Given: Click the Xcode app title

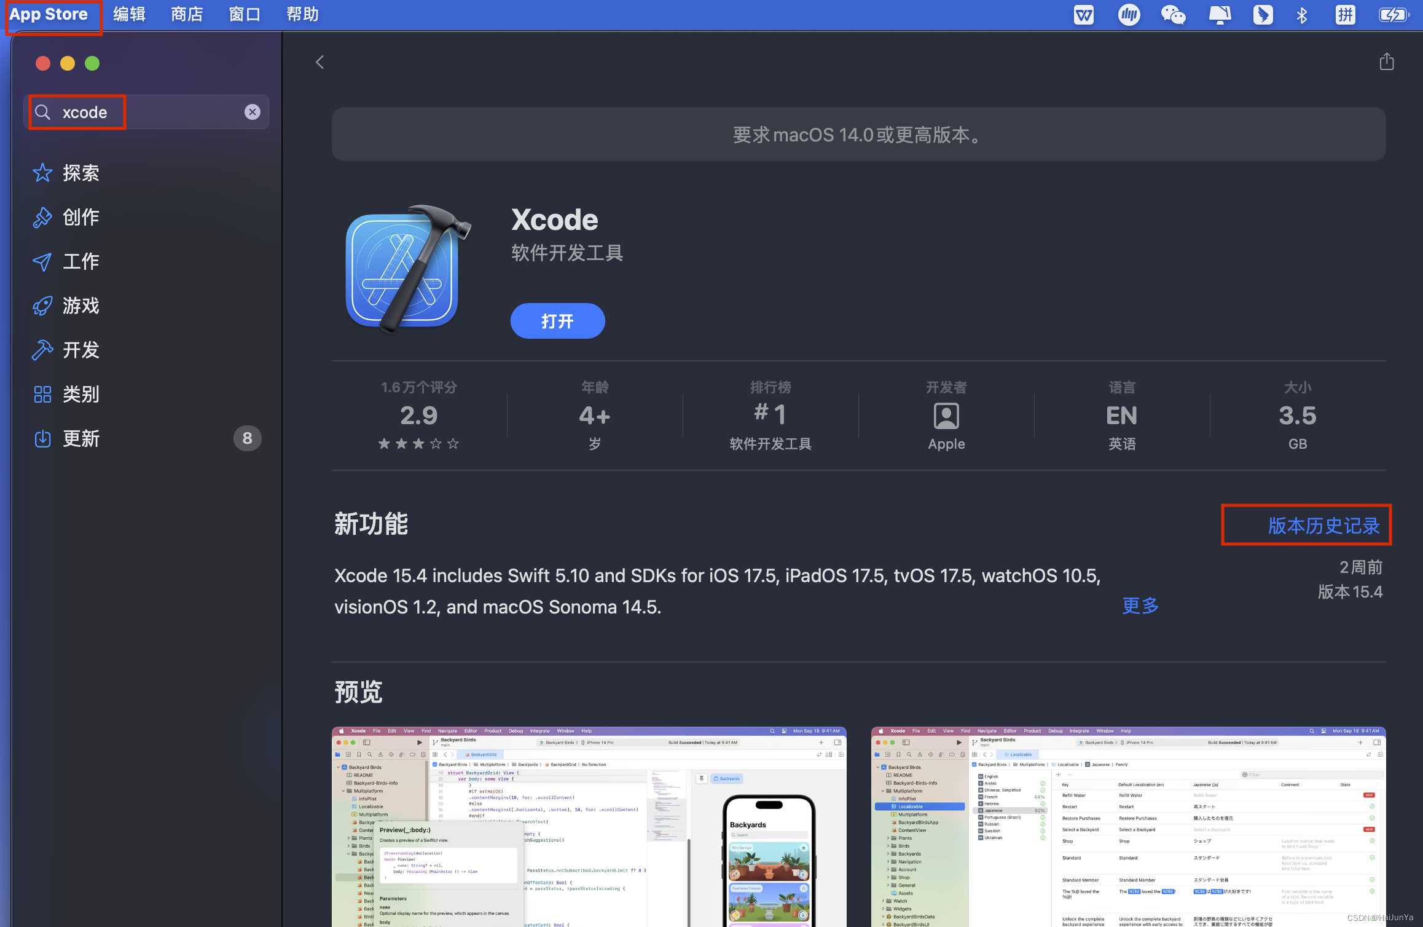Looking at the screenshot, I should pyautogui.click(x=554, y=219).
